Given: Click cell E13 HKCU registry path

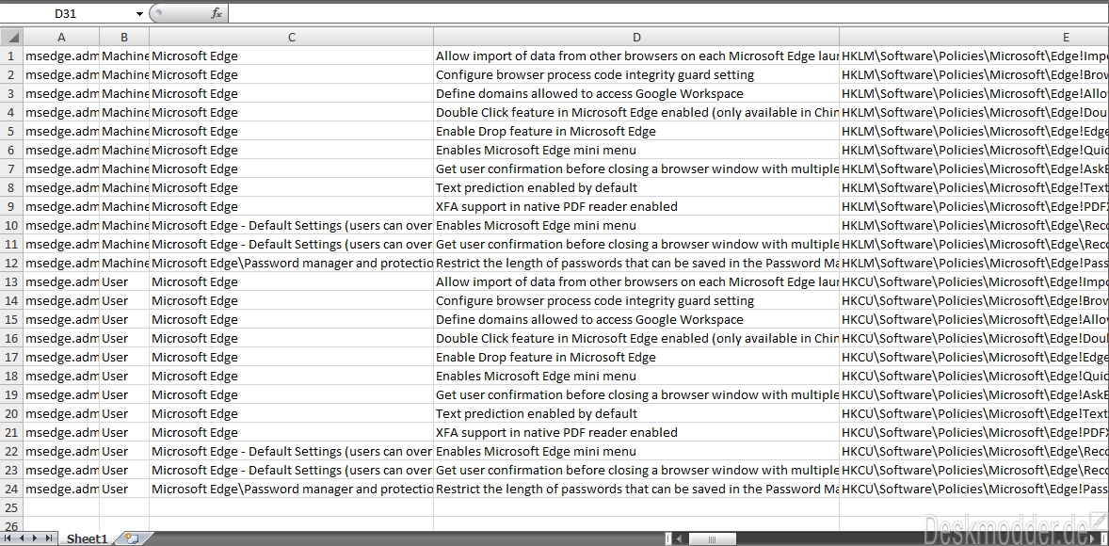Looking at the screenshot, I should (974, 281).
